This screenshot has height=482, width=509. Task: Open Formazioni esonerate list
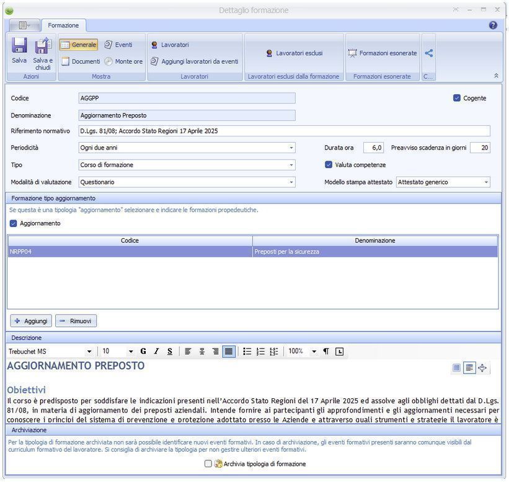[x=383, y=53]
